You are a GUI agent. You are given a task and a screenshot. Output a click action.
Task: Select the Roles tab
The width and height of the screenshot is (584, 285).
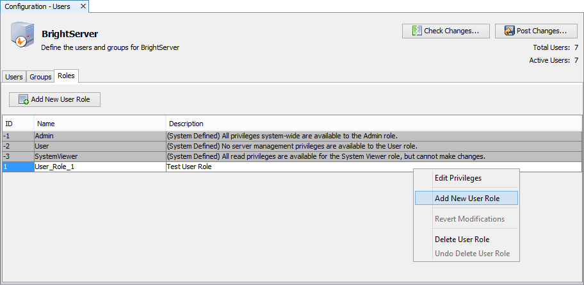click(66, 76)
